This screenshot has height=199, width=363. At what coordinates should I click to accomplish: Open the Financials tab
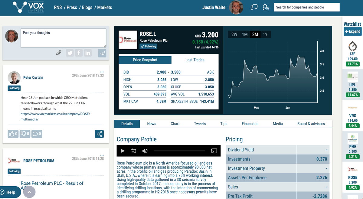tap(250, 124)
